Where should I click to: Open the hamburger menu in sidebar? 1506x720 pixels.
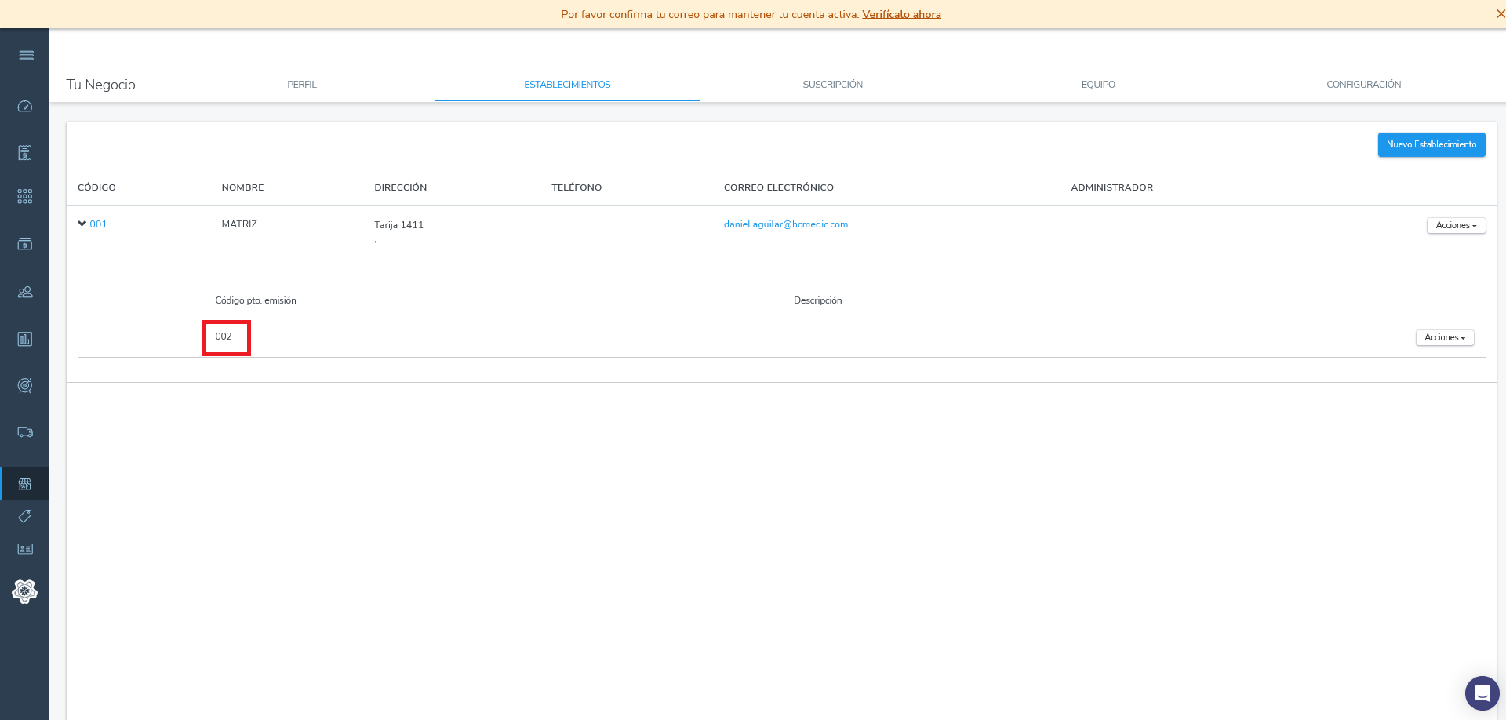tap(26, 55)
